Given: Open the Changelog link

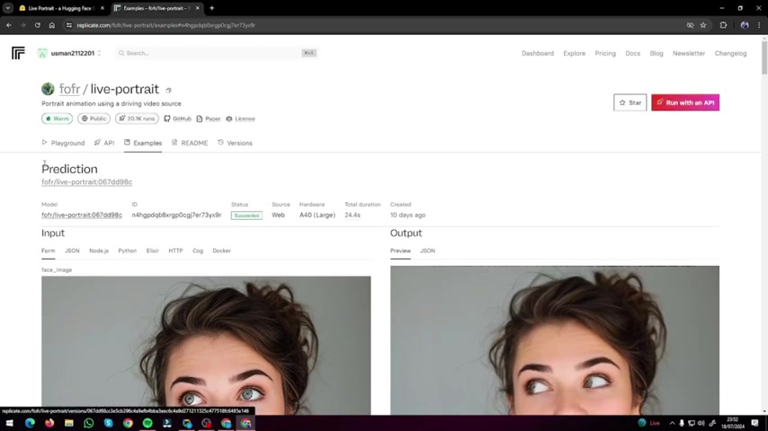Looking at the screenshot, I should coord(730,53).
